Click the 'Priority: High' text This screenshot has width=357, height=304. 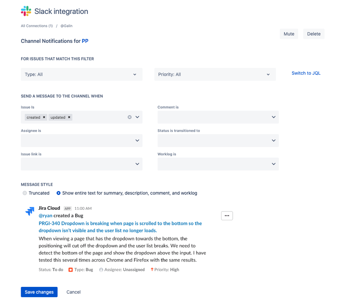[167, 270]
